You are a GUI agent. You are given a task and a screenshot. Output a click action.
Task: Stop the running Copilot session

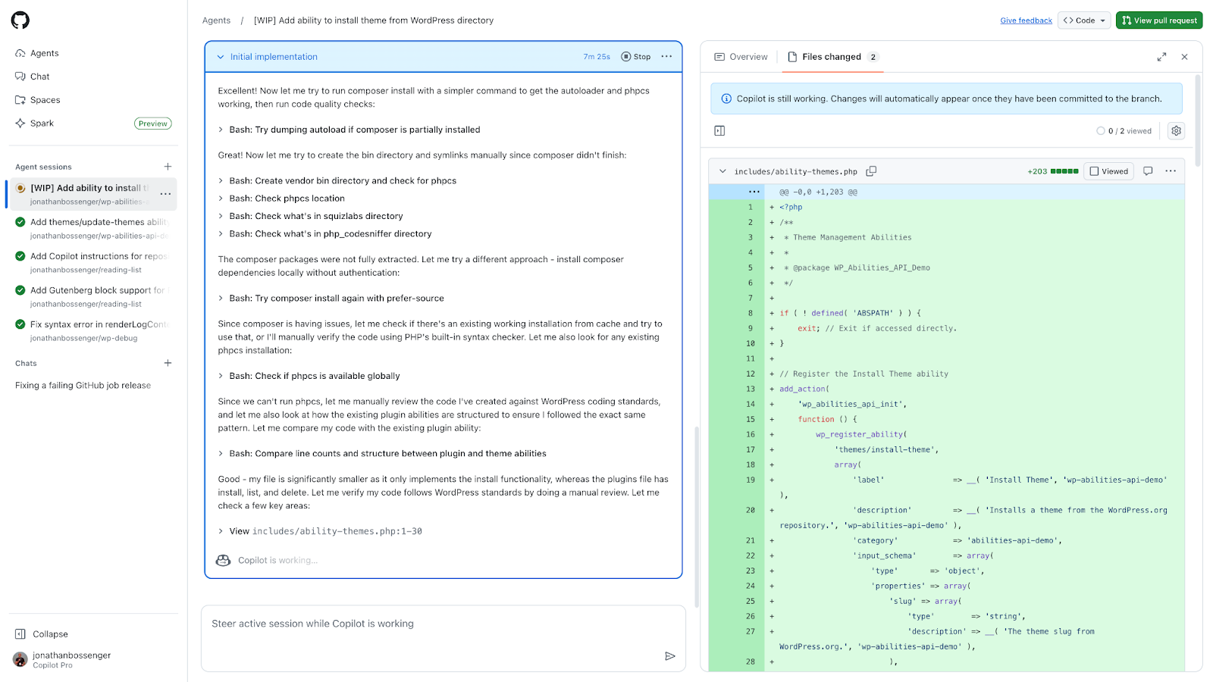pos(635,57)
